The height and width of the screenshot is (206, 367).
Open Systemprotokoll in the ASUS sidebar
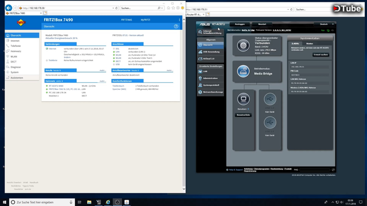pos(210,85)
